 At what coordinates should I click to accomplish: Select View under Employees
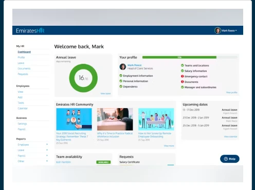pyautogui.click(x=21, y=92)
